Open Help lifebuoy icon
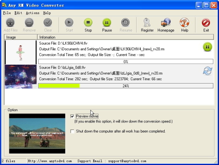Screen dimensions: 219x165 (185, 22)
